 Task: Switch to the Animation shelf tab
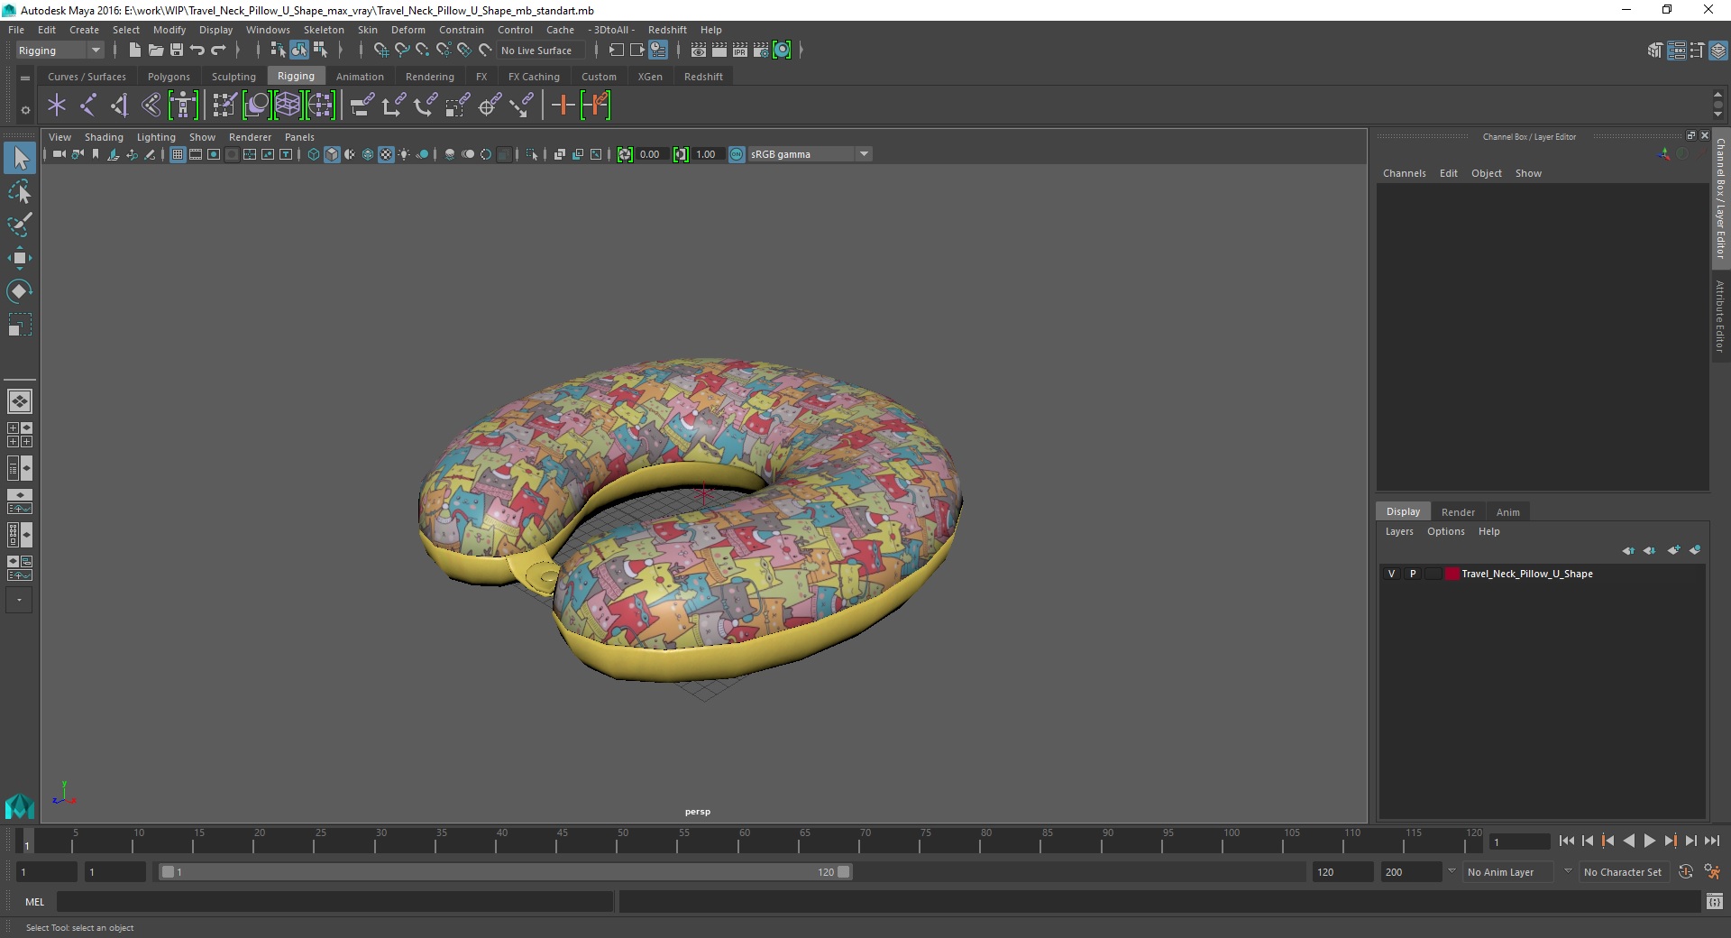tap(360, 77)
